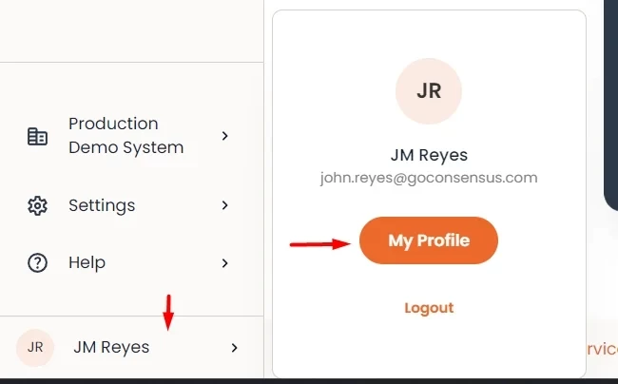
Task: Click the Settings gear icon
Action: (x=37, y=205)
